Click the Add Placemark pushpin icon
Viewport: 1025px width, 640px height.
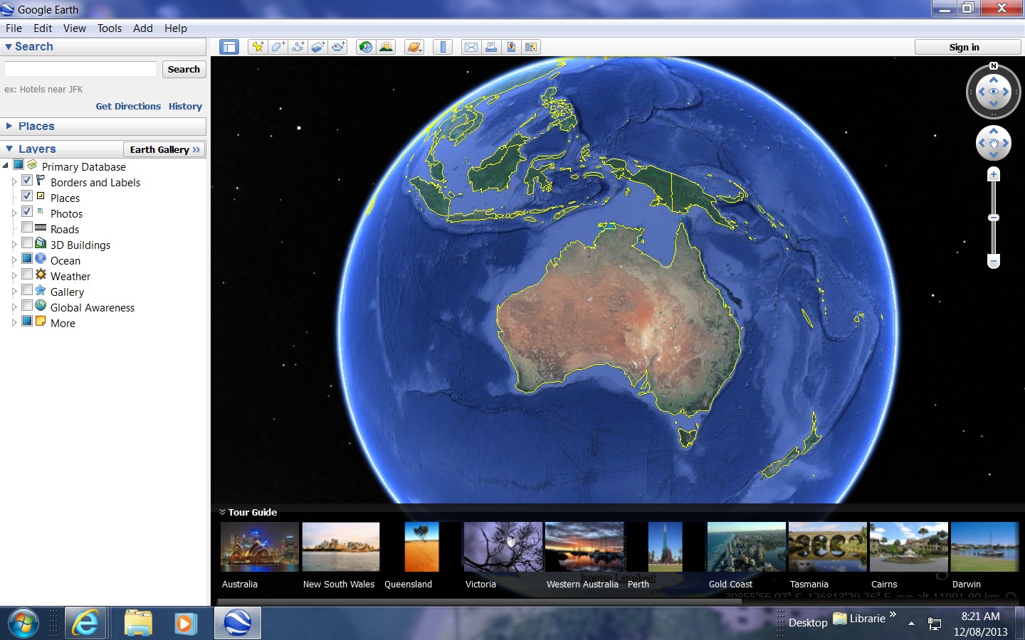[258, 47]
